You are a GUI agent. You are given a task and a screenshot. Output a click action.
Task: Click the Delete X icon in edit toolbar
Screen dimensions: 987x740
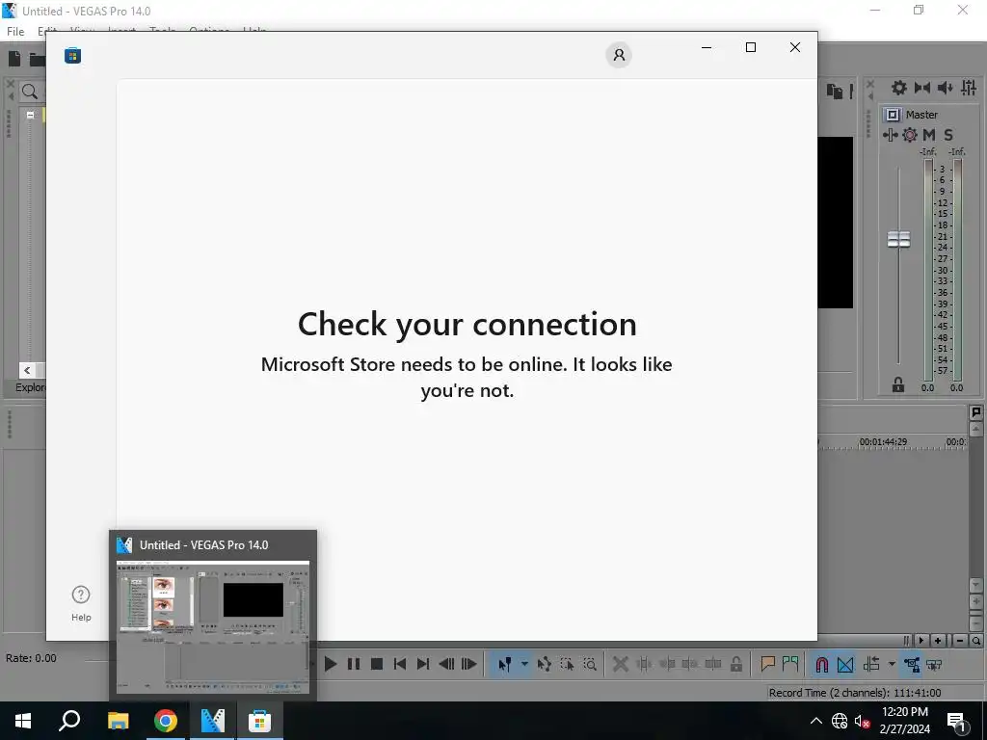point(621,665)
